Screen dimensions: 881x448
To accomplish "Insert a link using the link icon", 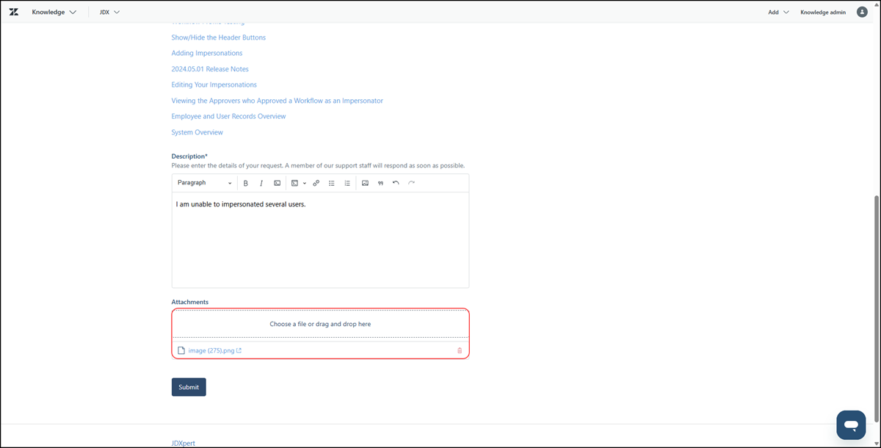I will click(x=316, y=183).
